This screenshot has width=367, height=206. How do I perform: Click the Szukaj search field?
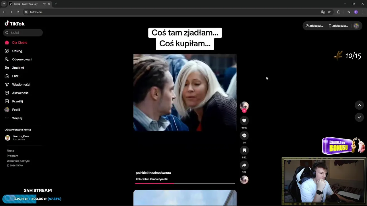23,33
